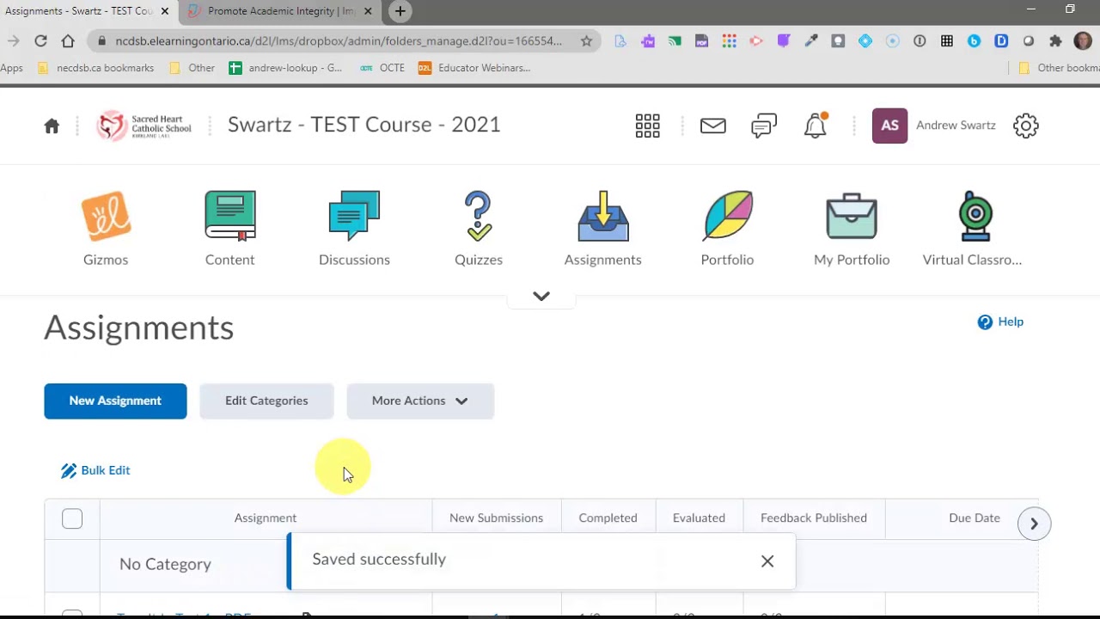The width and height of the screenshot is (1100, 619).
Task: Open Educator Webinars bookmark
Action: (x=474, y=68)
